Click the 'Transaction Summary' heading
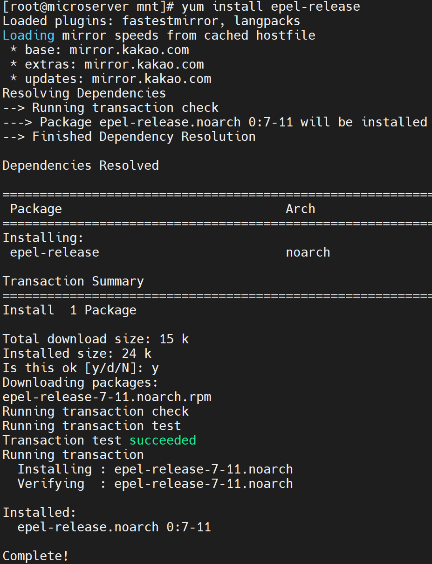Image resolution: width=432 pixels, height=564 pixels. [73, 281]
